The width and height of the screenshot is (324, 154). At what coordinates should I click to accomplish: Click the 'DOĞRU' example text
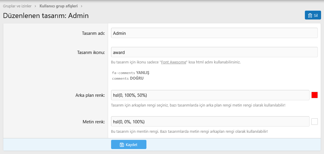coord(137,78)
